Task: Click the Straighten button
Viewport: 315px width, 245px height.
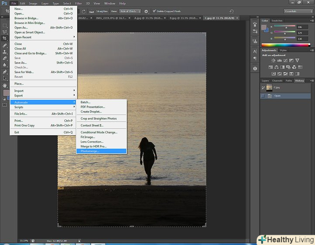Action: point(102,11)
